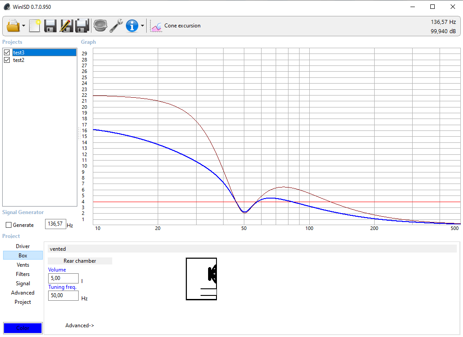The height and width of the screenshot is (337, 463).
Task: Click the WinISD title bar app icon
Action: pyautogui.click(x=7, y=7)
